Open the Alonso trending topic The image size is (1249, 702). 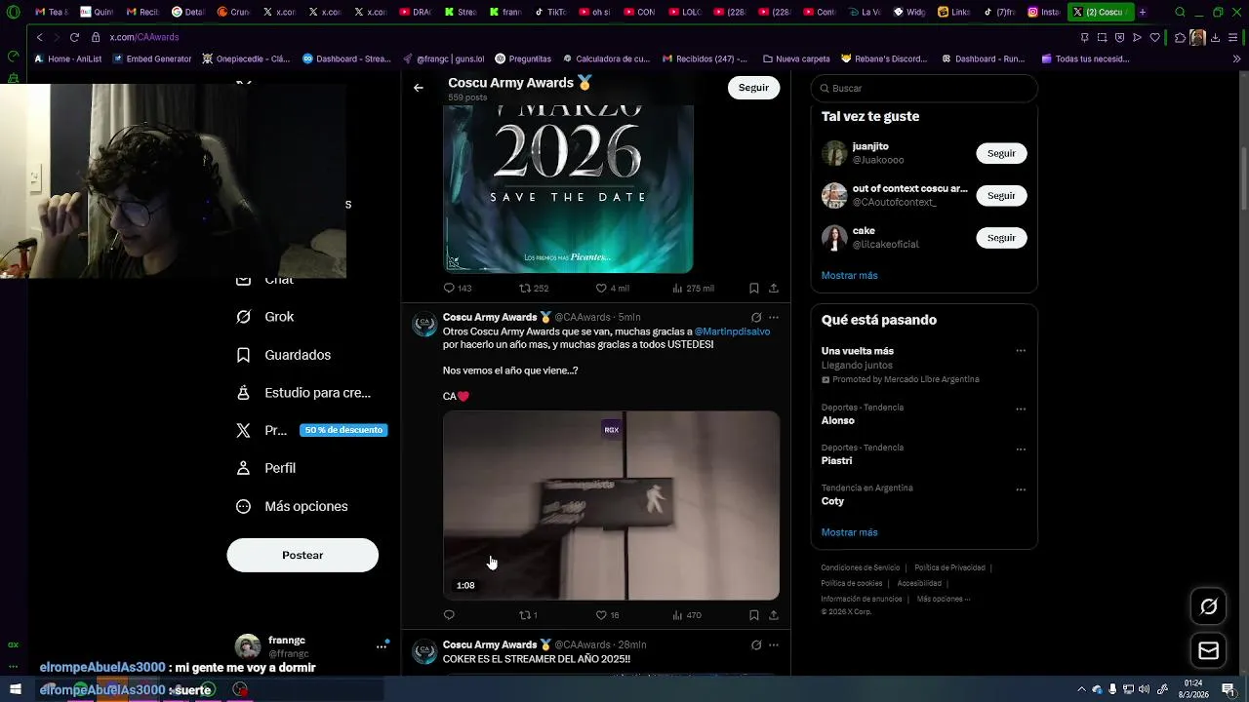coord(838,420)
